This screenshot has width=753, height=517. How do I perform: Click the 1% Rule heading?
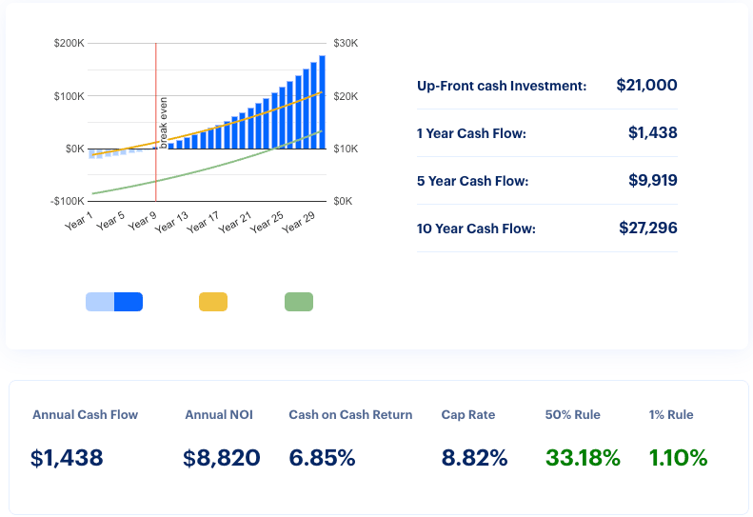click(x=671, y=415)
